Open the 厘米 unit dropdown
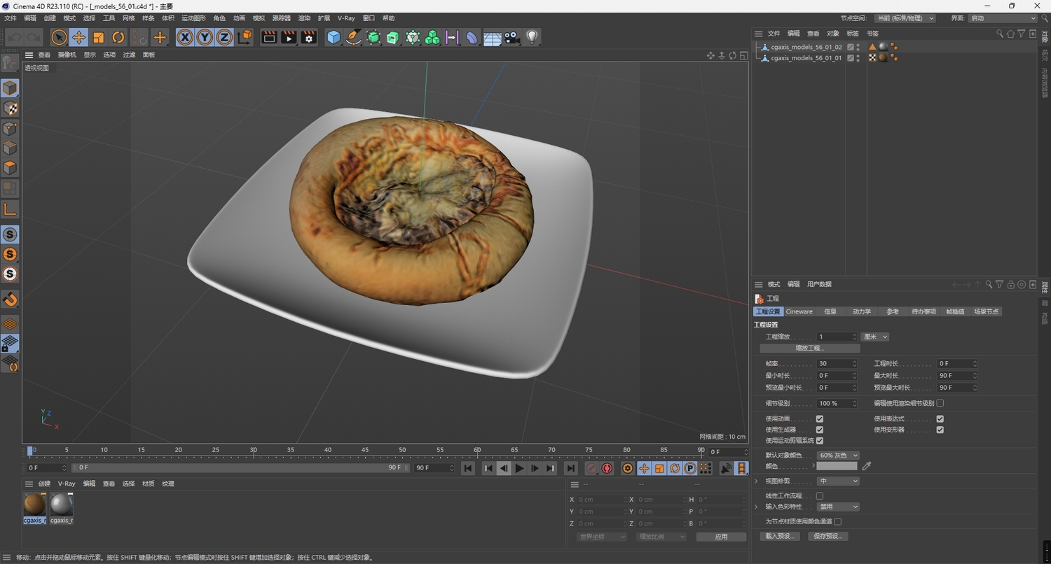Screen dimensions: 1051x564 (x=874, y=337)
